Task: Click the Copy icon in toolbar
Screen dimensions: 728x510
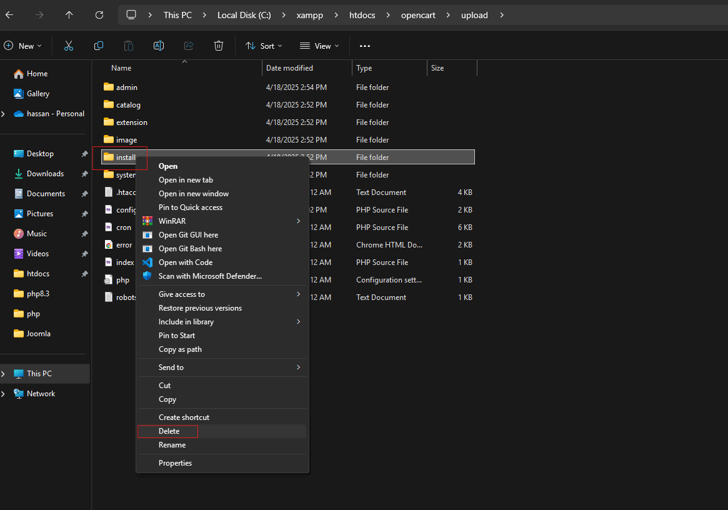Action: click(99, 46)
